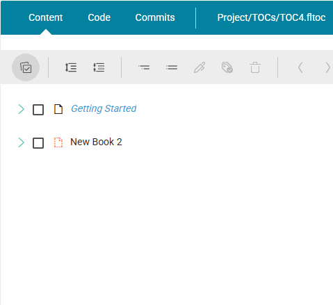The image size is (333, 305).
Task: Click the expand all items icon
Action: point(71,67)
